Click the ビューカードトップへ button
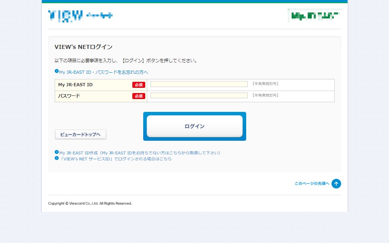 pos(80,134)
